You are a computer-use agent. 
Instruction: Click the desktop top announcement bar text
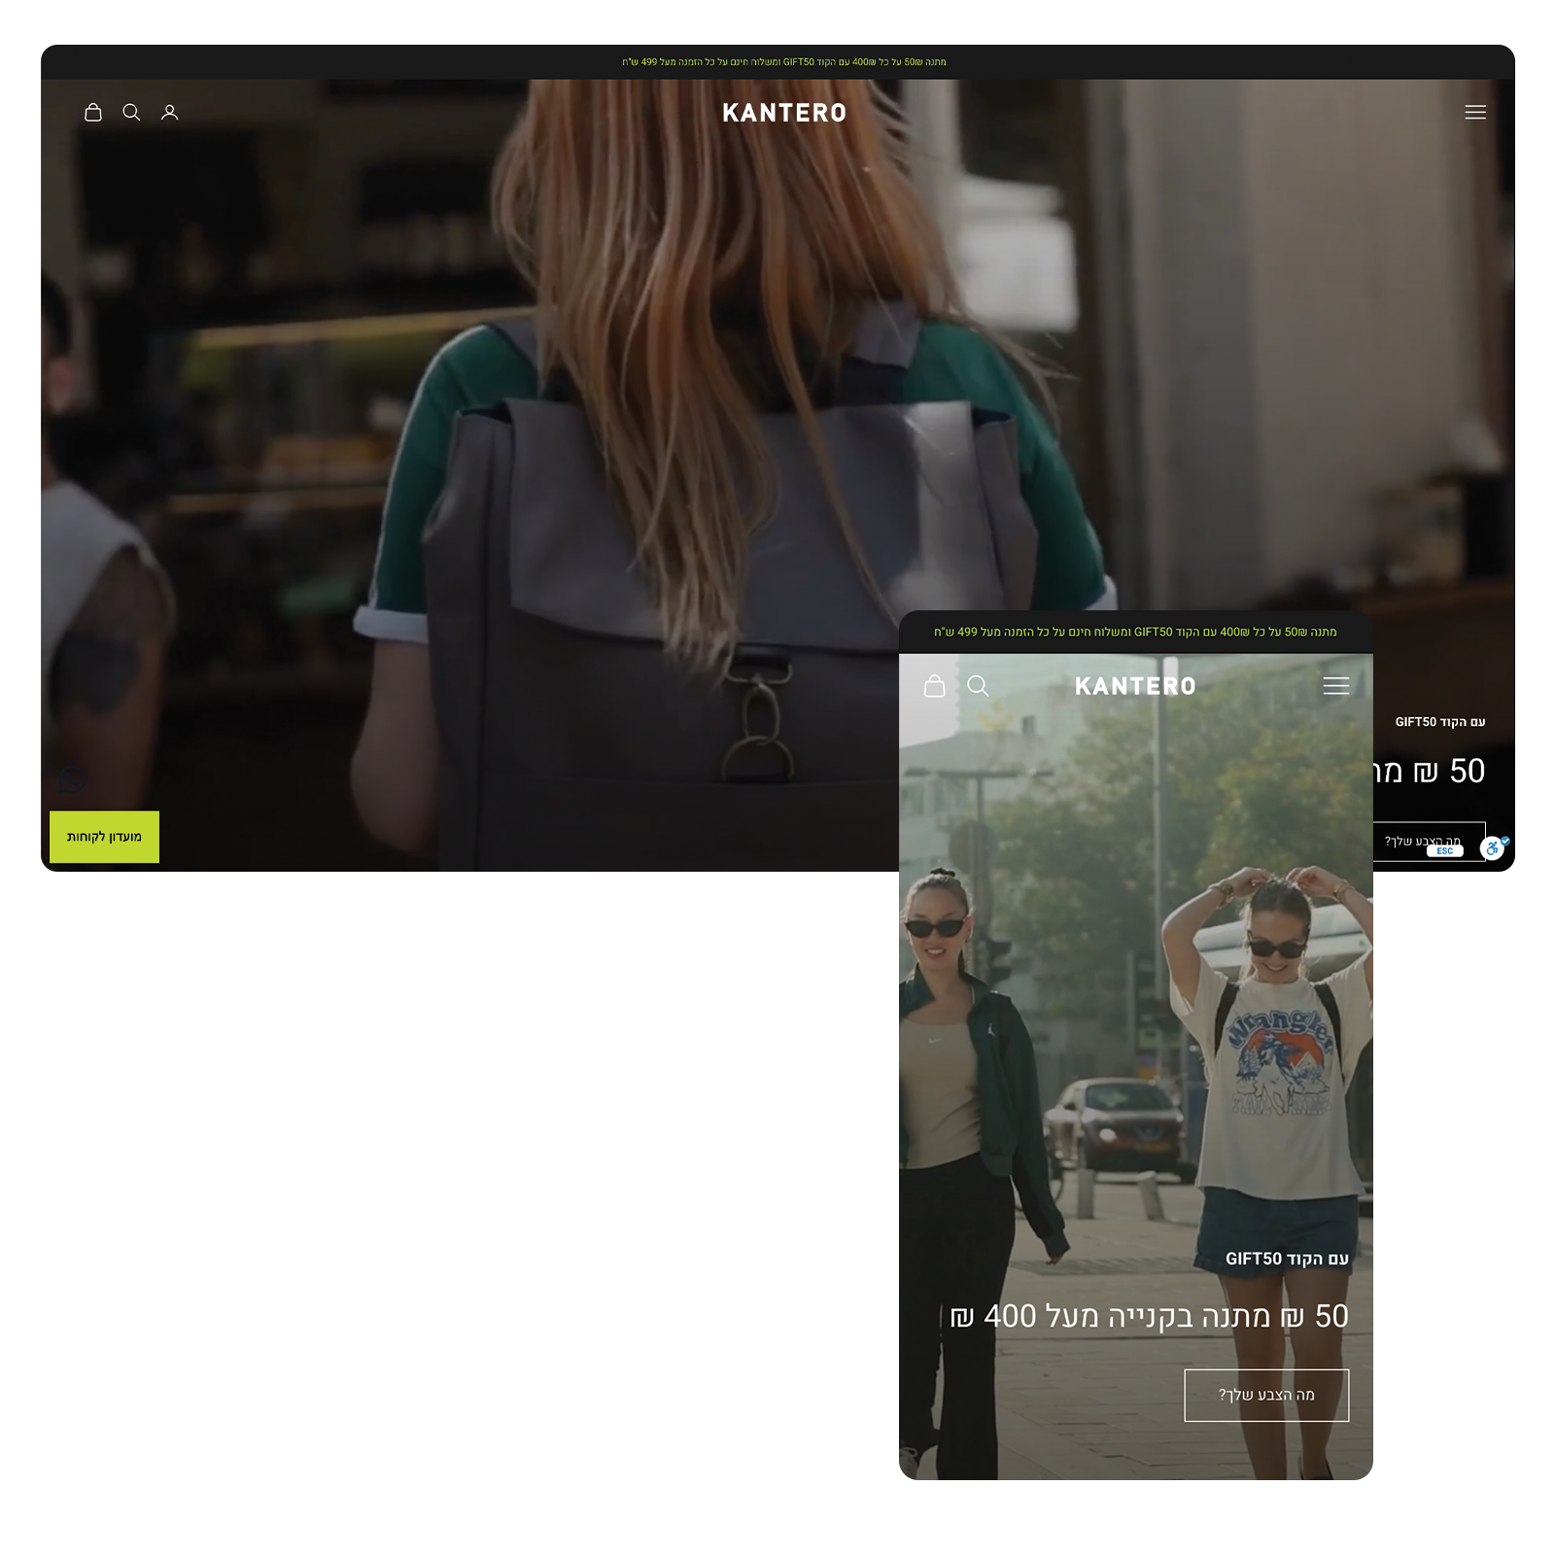[x=783, y=62]
